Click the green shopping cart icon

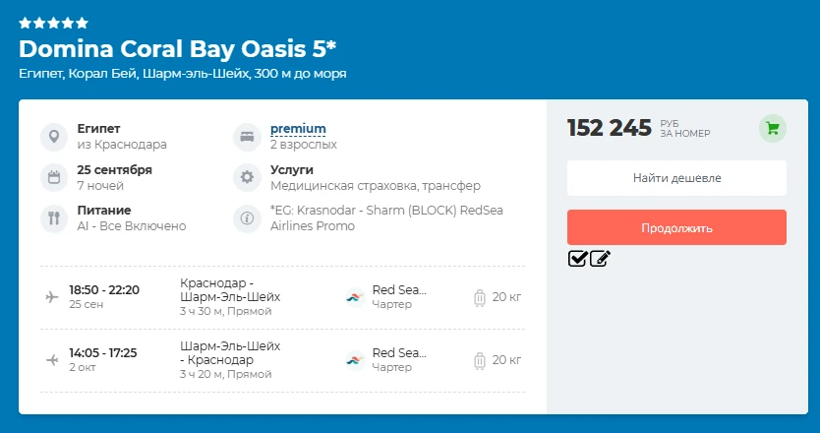[x=773, y=128]
